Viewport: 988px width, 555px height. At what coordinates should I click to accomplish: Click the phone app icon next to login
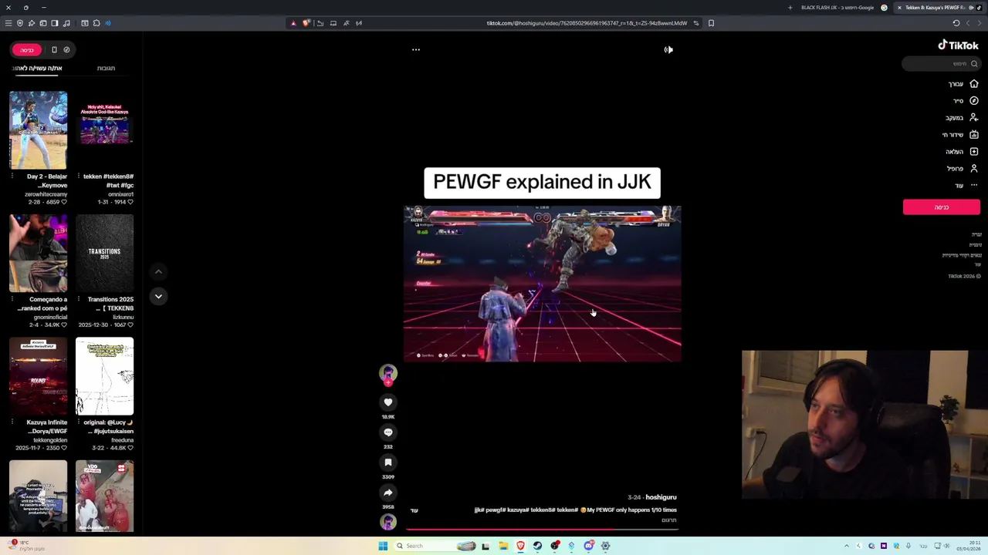click(x=54, y=49)
